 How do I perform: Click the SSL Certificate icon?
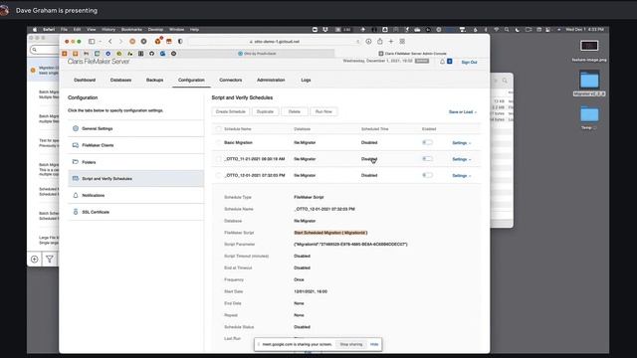pos(76,212)
